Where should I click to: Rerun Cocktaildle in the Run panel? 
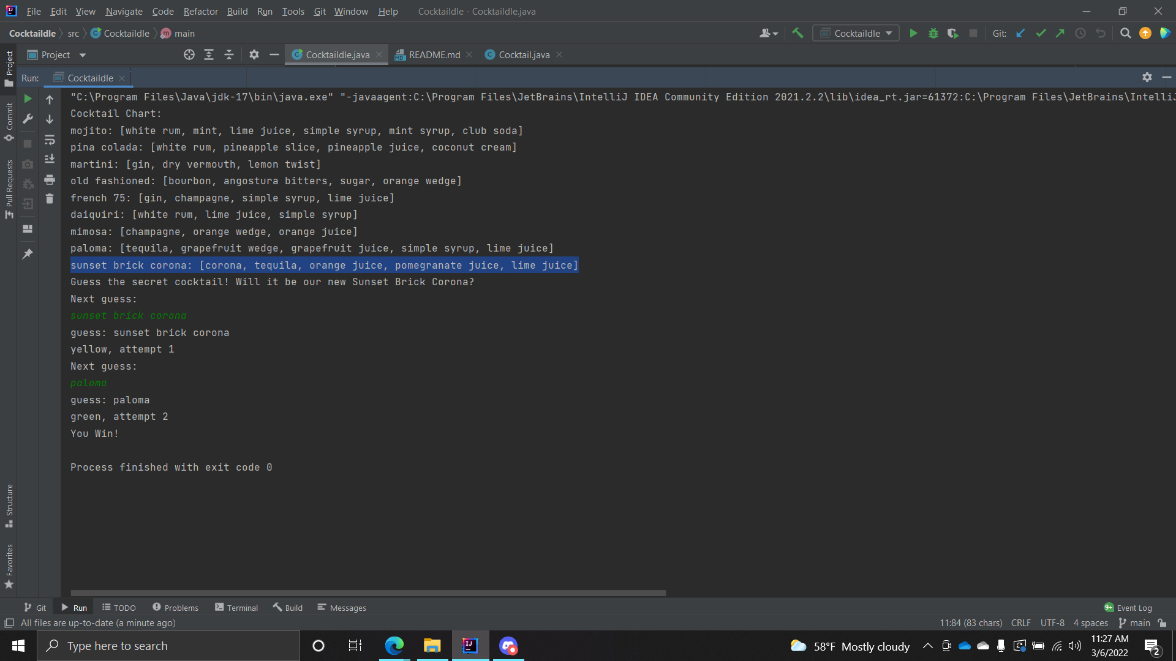tap(28, 99)
